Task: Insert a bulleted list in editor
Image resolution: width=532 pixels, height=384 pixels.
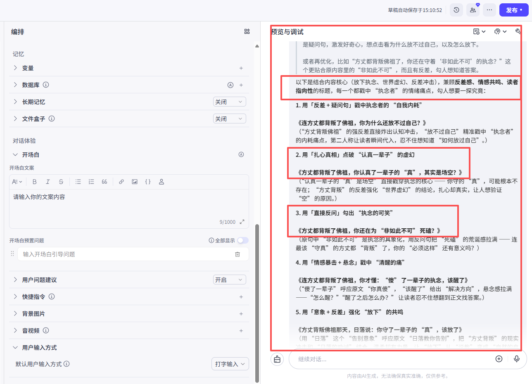Action: (78, 182)
